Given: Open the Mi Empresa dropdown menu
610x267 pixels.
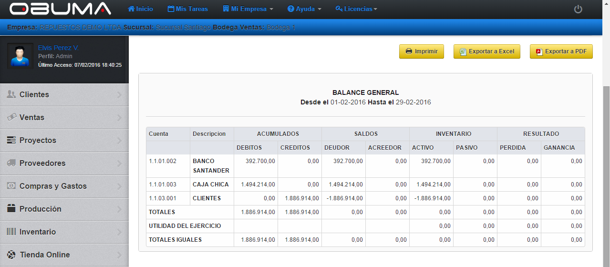Looking at the screenshot, I should coord(248,9).
